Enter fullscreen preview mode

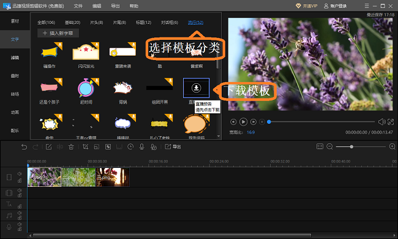pyautogui.click(x=391, y=122)
